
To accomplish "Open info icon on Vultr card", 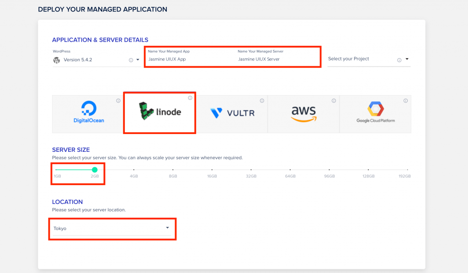I will click(x=262, y=101).
